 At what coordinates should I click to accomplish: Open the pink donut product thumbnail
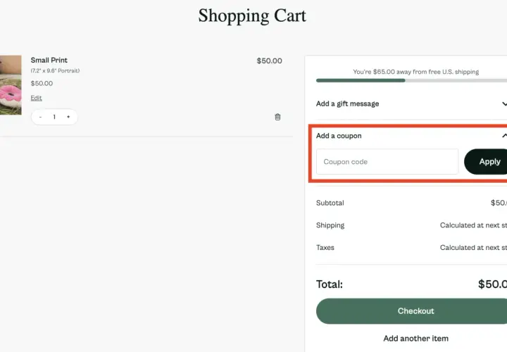[x=11, y=85]
